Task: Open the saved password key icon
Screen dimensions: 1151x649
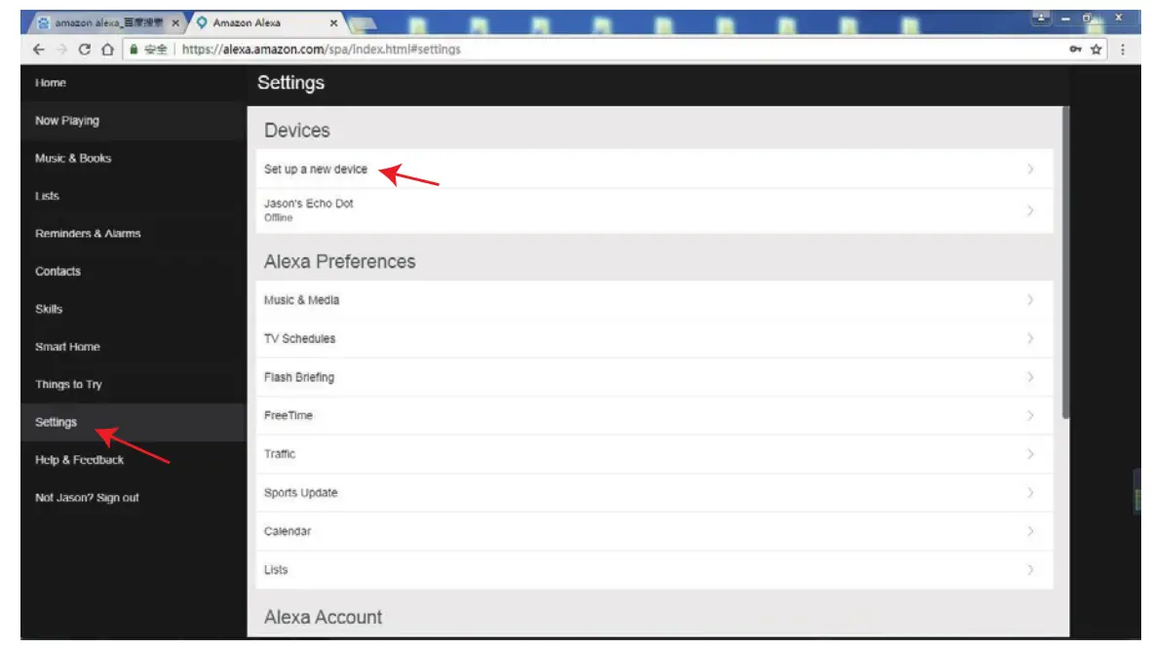Action: pos(1075,49)
